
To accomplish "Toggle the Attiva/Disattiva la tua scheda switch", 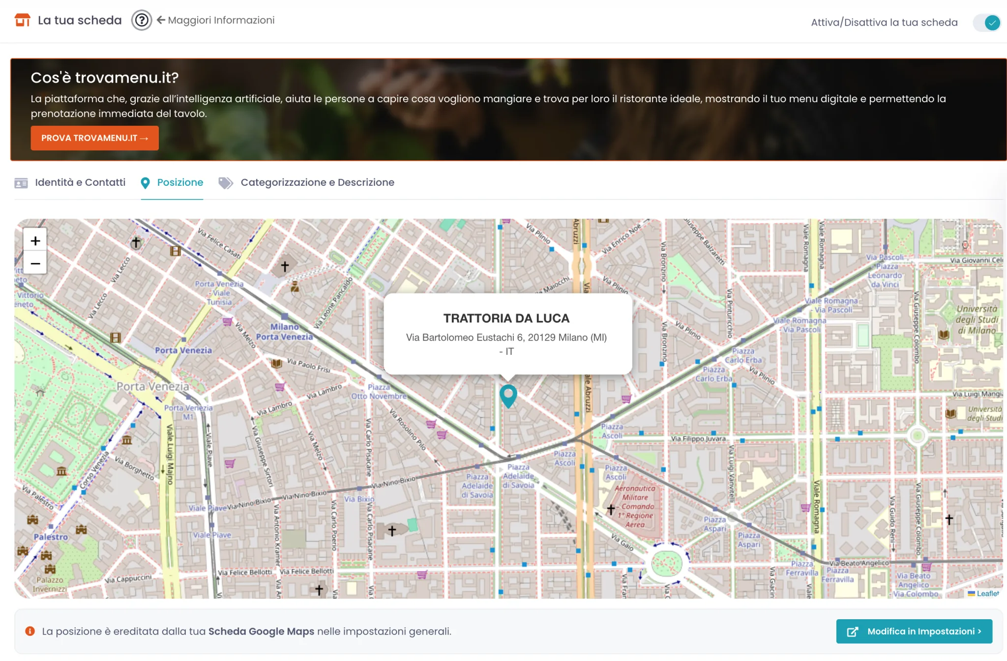I will [987, 23].
